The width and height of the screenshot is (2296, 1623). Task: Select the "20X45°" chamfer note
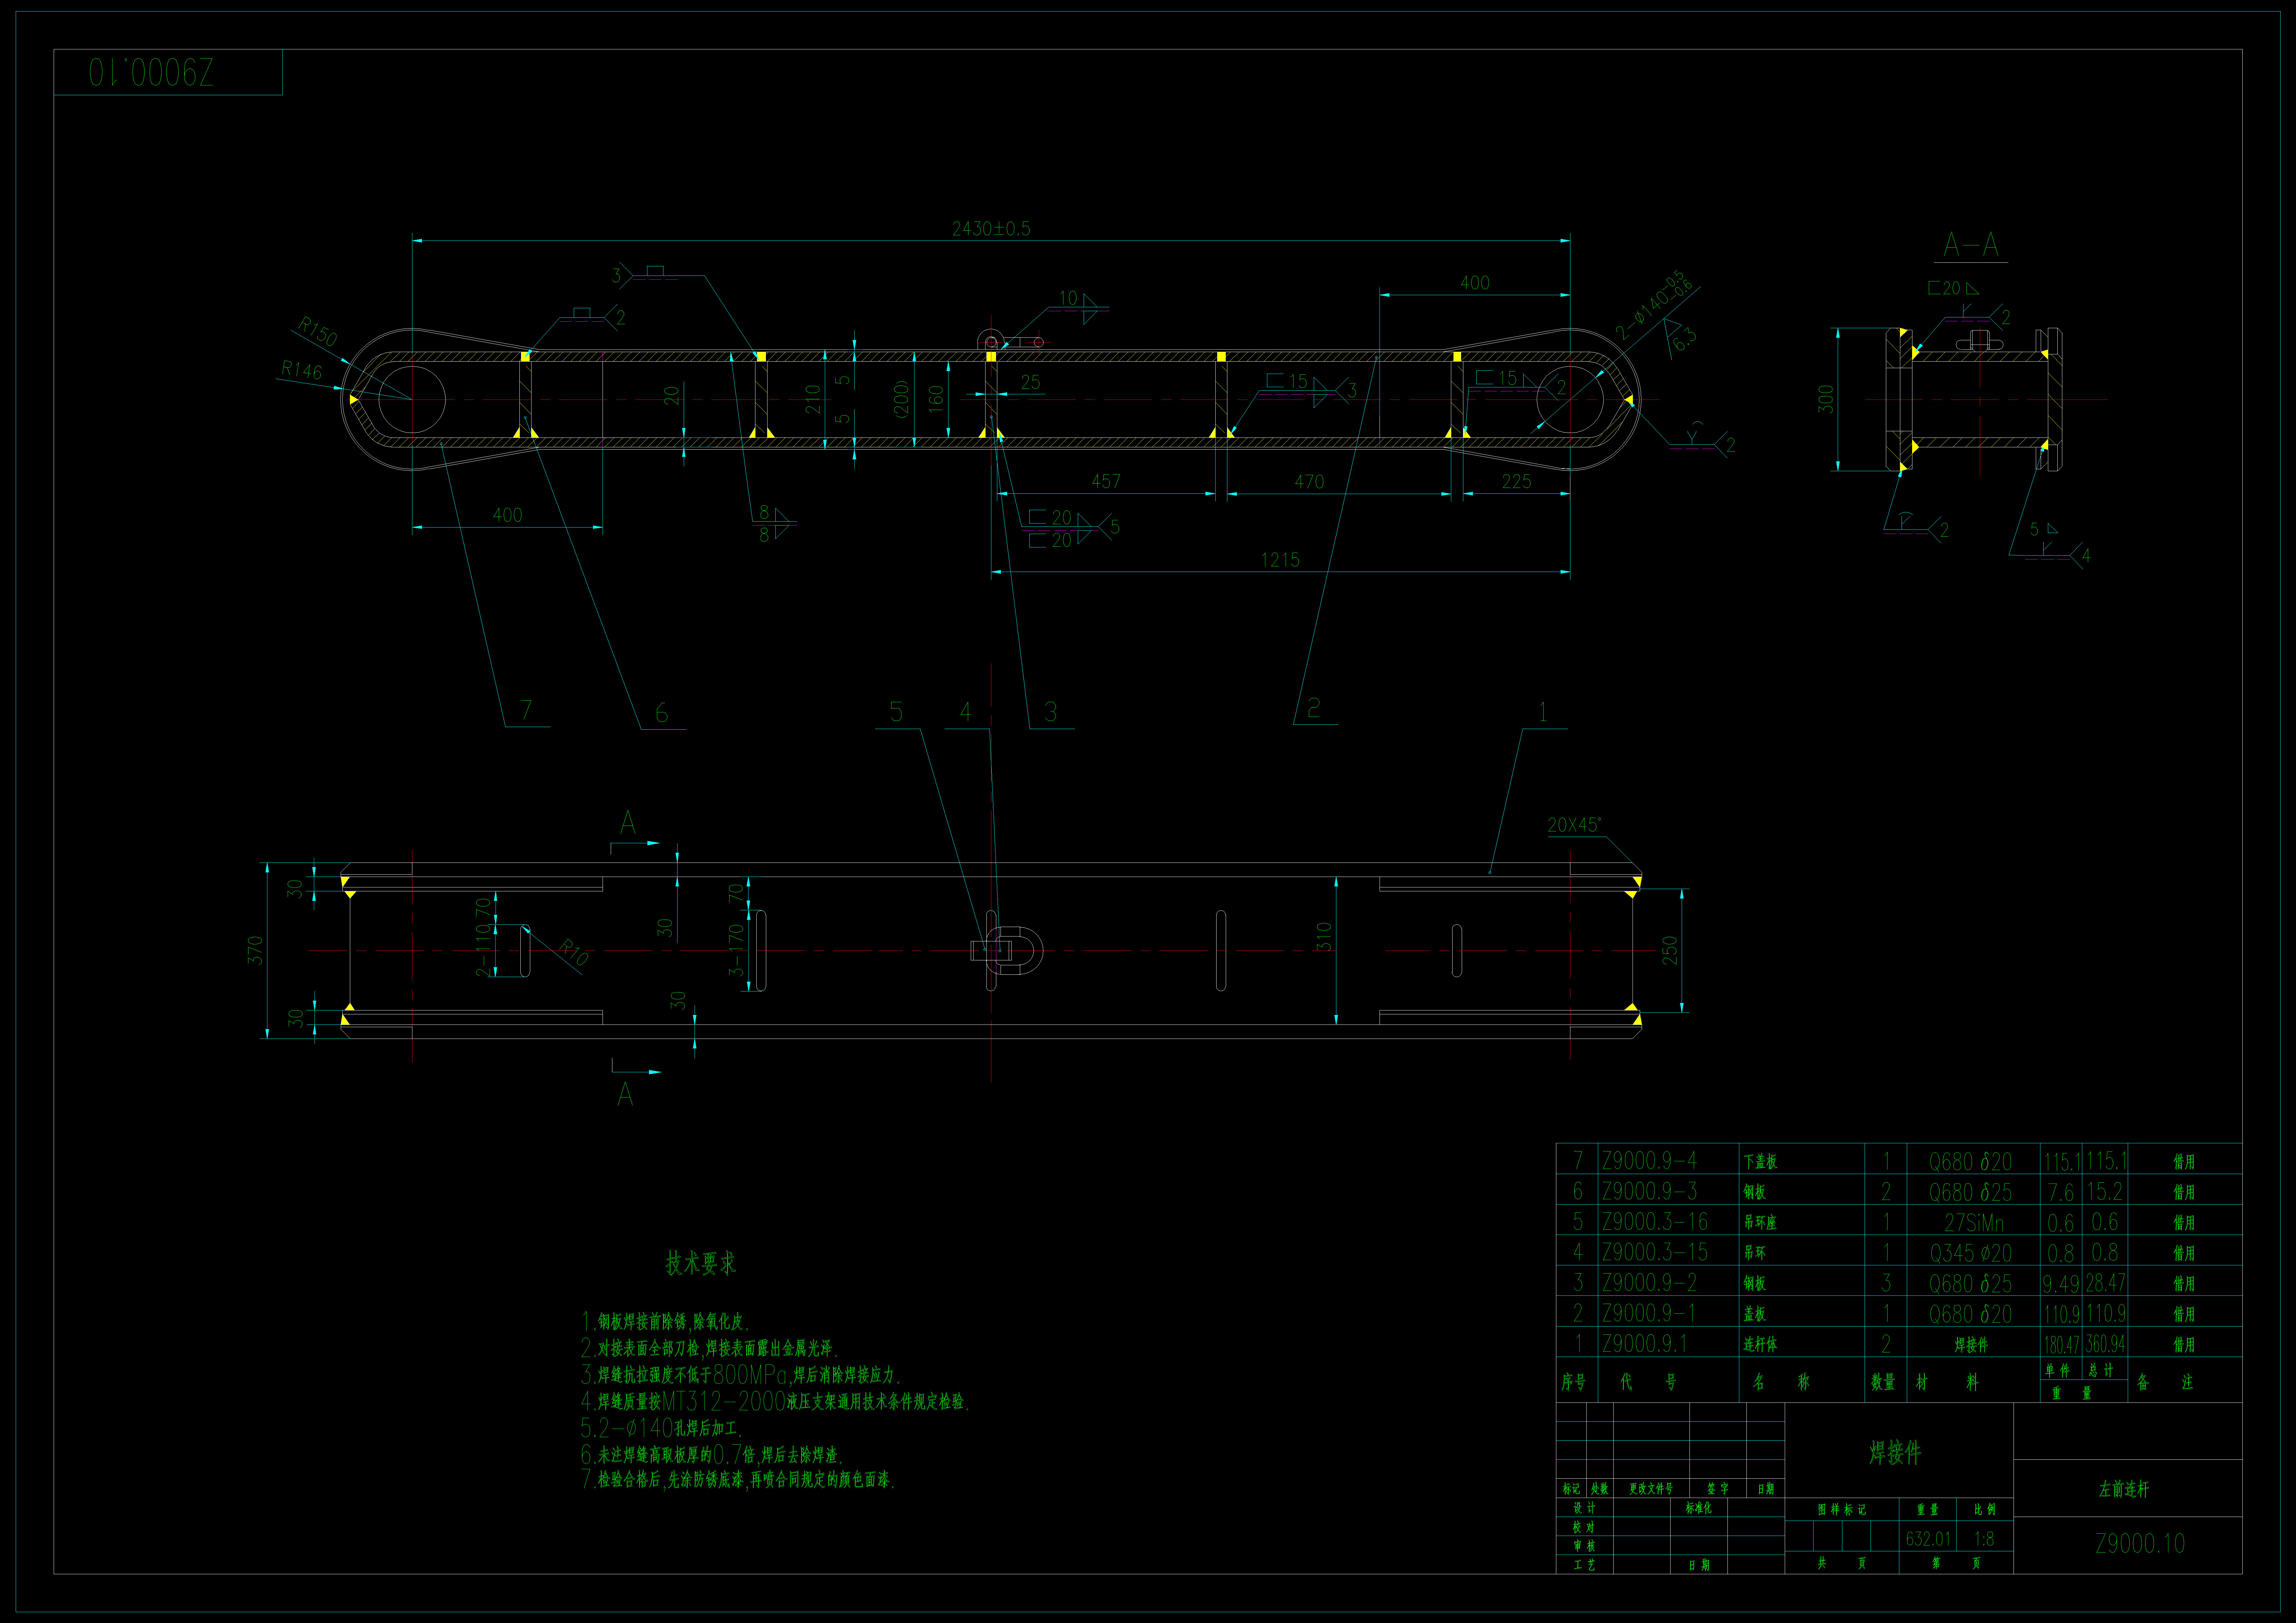coord(1574,825)
